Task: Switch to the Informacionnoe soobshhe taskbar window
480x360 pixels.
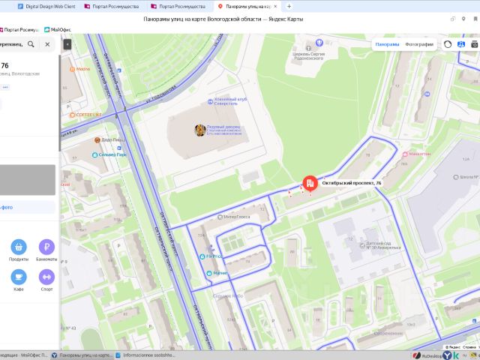Action: (146, 355)
